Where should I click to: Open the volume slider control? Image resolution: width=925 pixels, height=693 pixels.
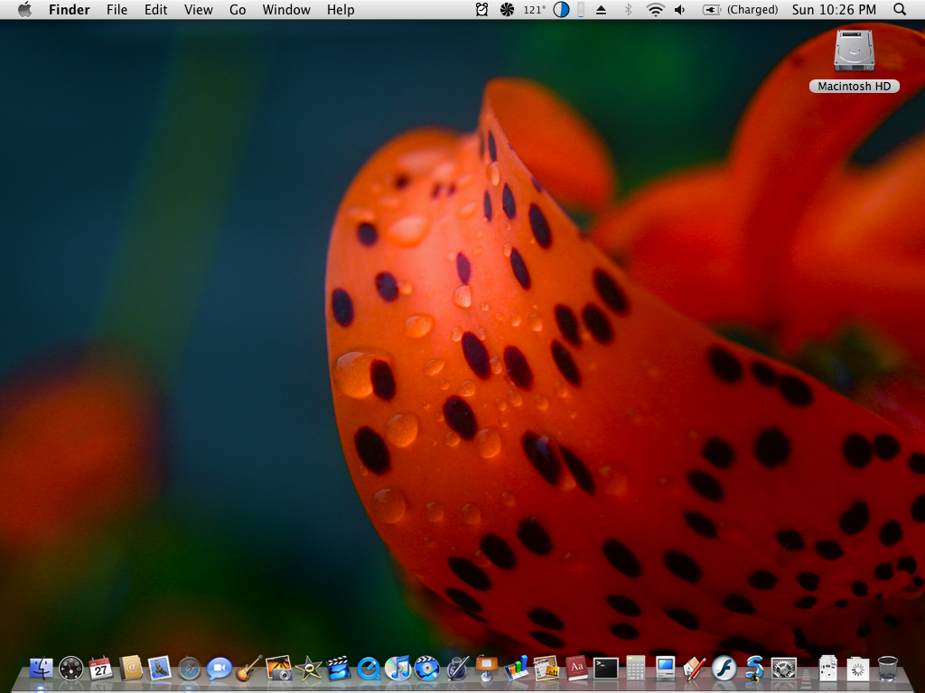680,9
